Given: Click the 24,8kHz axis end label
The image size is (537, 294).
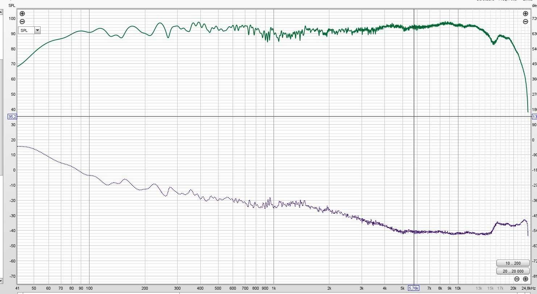Looking at the screenshot, I should 528,288.
